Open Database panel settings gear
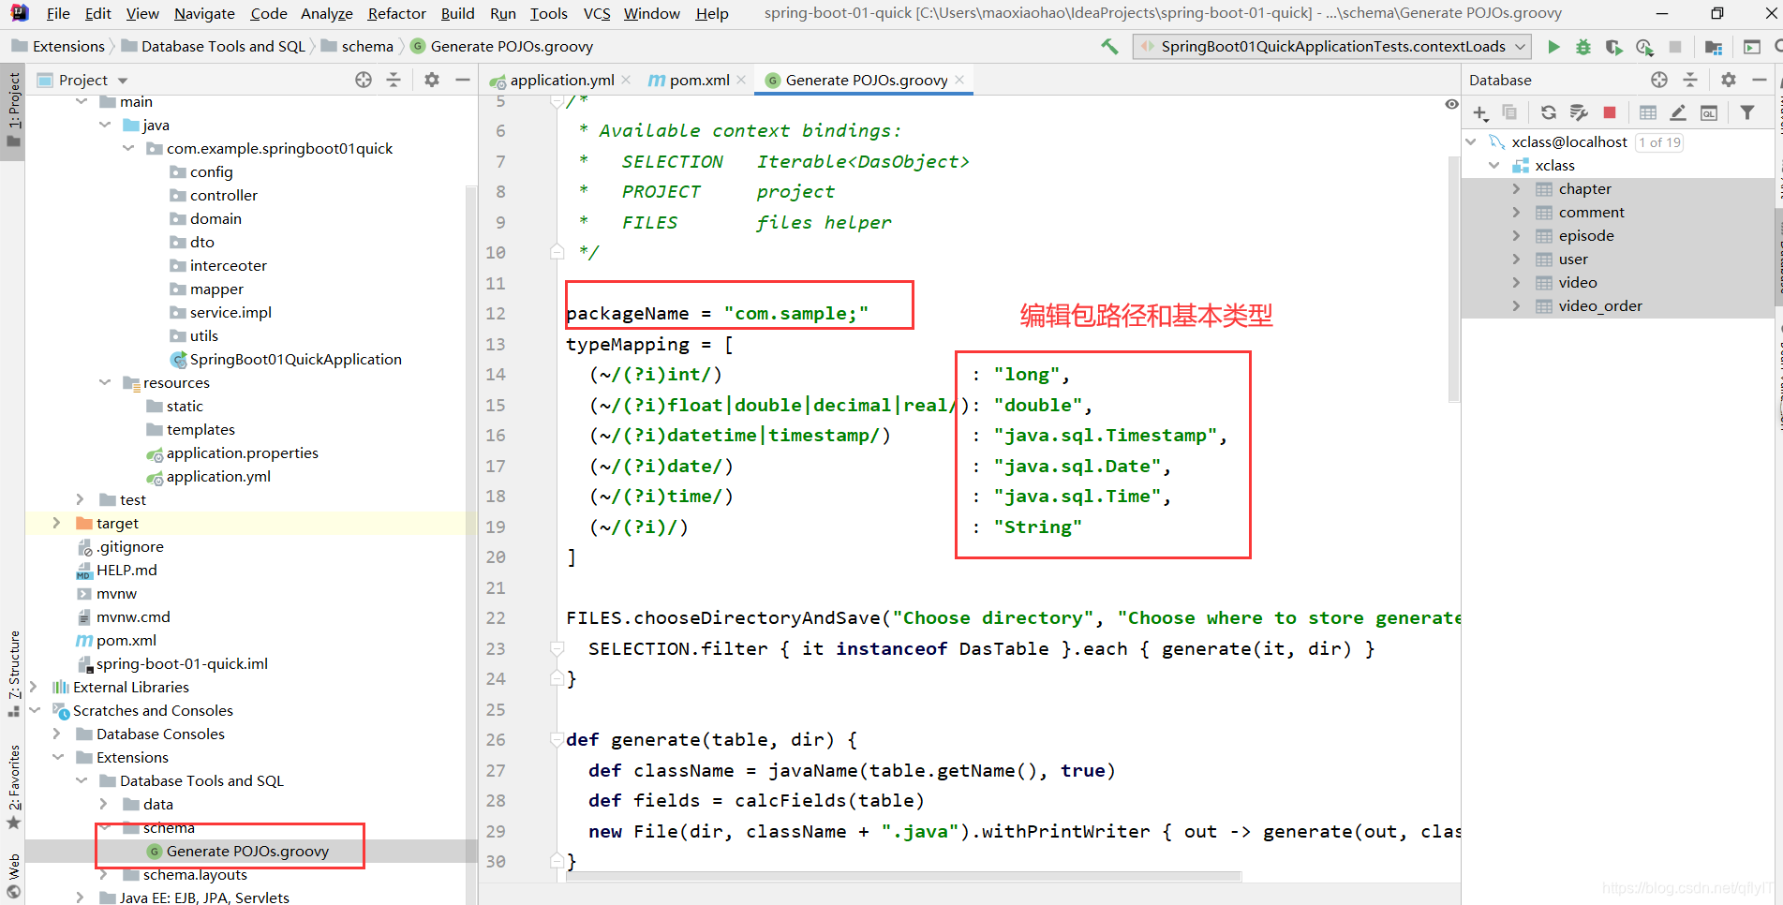Viewport: 1783px width, 905px height. point(1729,81)
